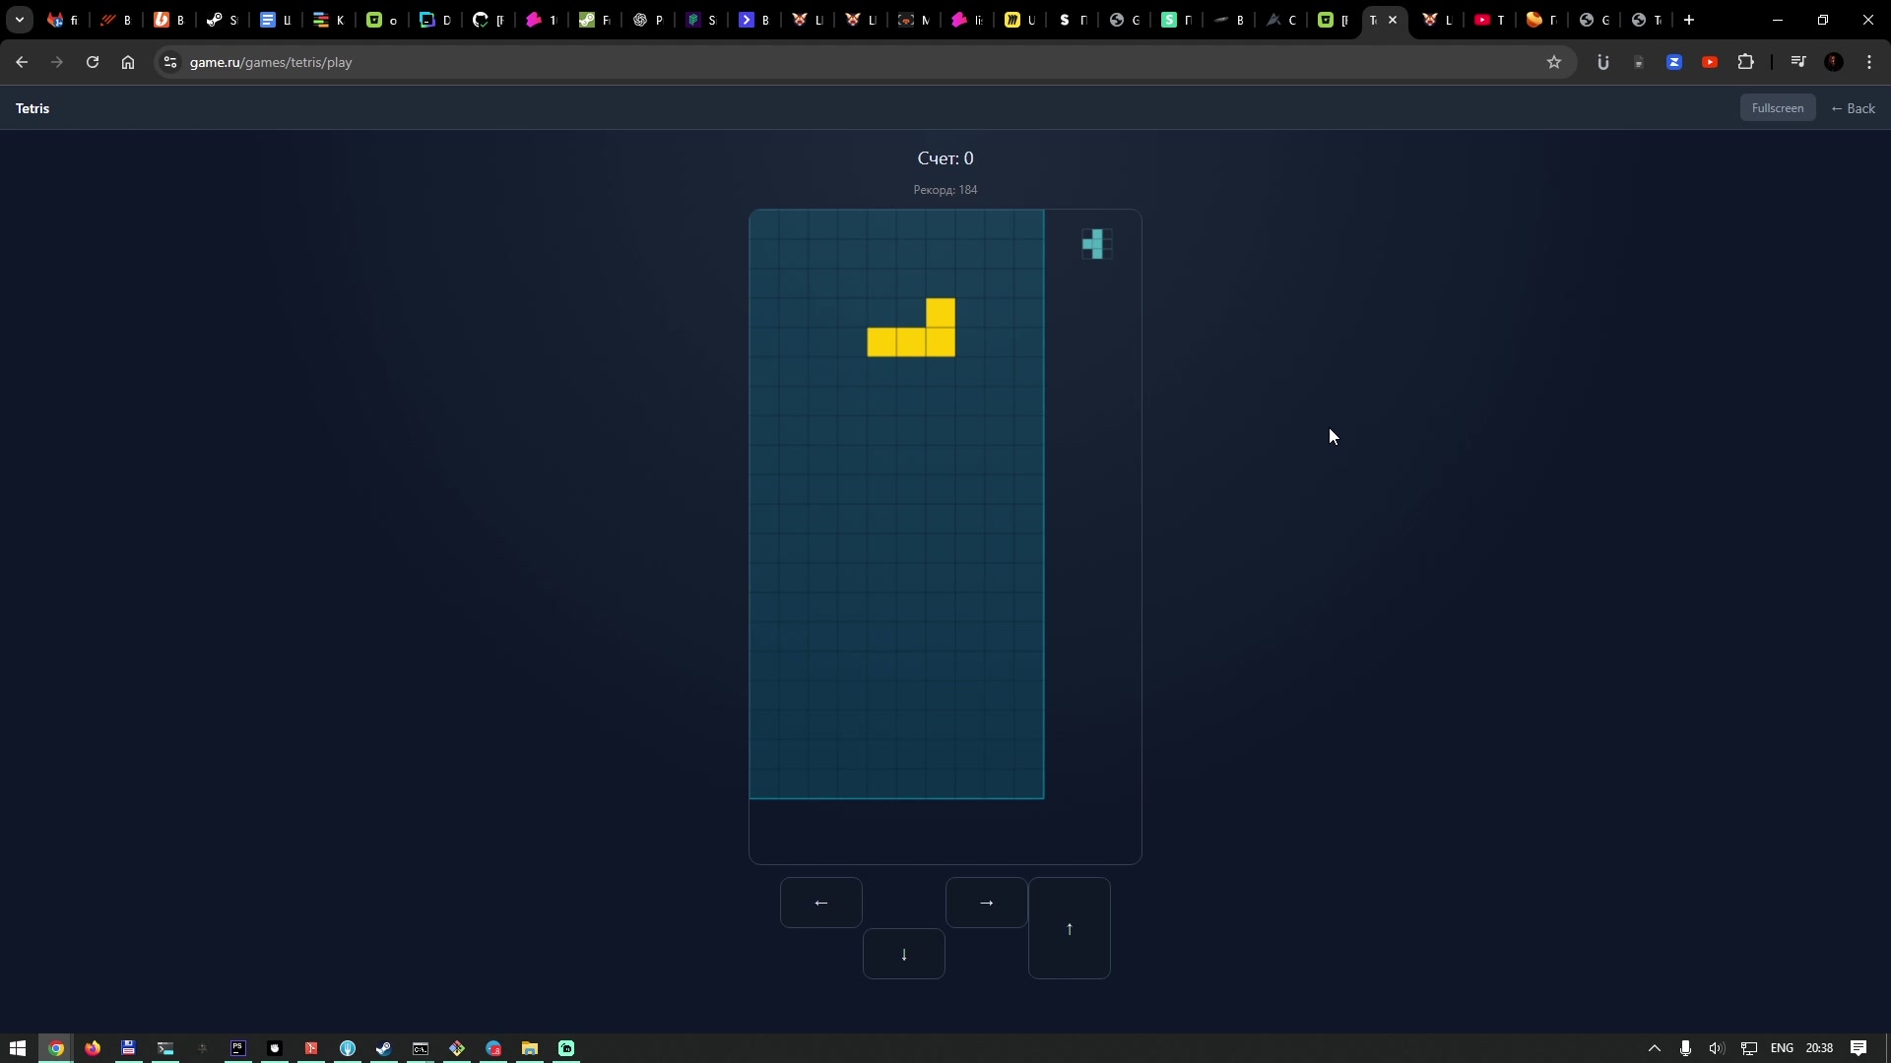Viewport: 1891px width, 1063px height.
Task: Click the address bar URL
Action: pyautogui.click(x=271, y=62)
